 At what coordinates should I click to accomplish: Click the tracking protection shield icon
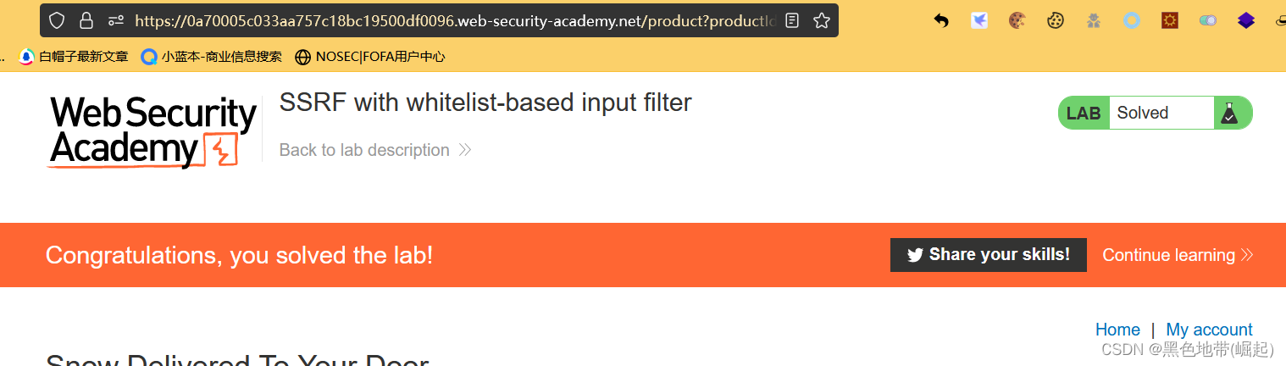point(56,20)
